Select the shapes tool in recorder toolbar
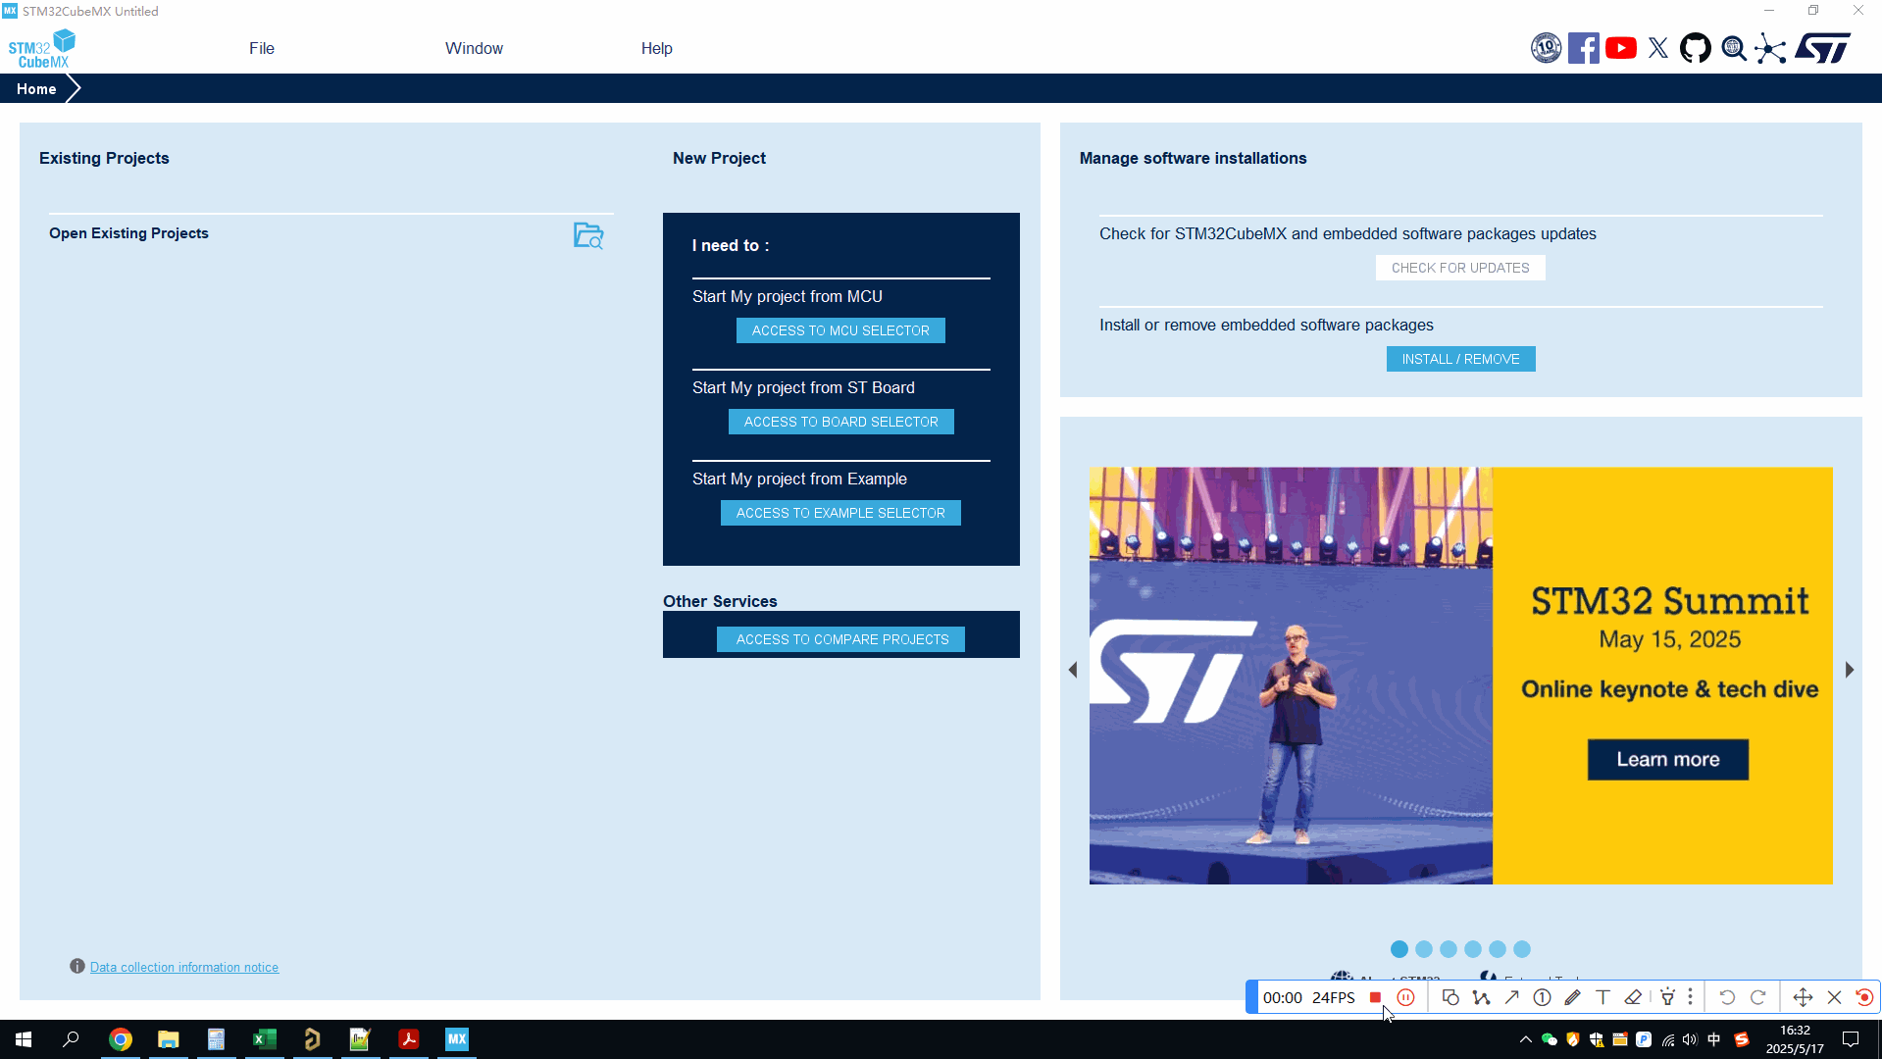This screenshot has width=1882, height=1059. (x=1450, y=997)
